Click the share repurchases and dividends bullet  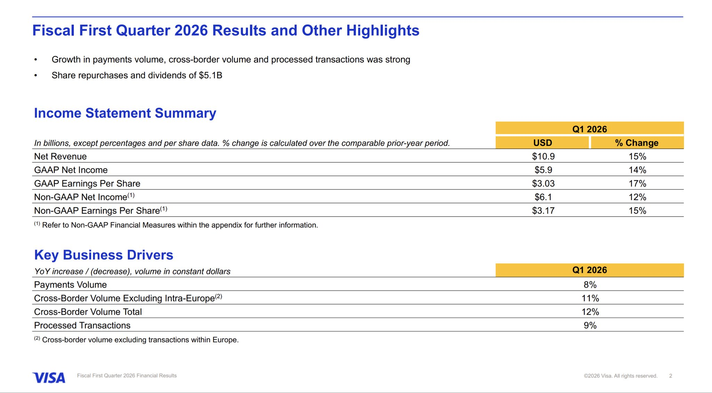[x=137, y=75]
